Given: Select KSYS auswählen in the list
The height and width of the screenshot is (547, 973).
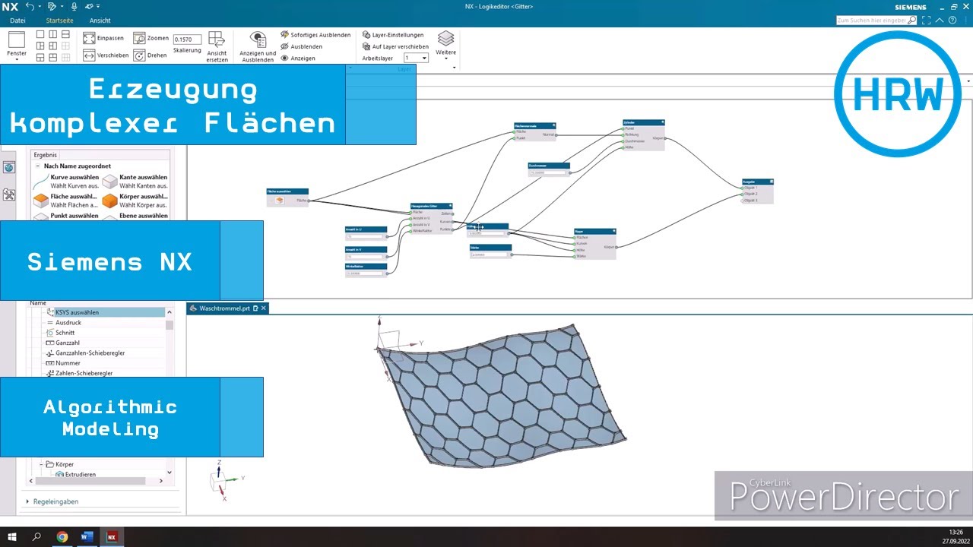Looking at the screenshot, I should [106, 312].
